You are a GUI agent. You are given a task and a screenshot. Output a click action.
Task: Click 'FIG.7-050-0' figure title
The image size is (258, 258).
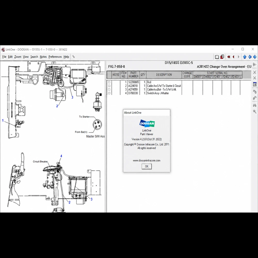click(x=117, y=67)
